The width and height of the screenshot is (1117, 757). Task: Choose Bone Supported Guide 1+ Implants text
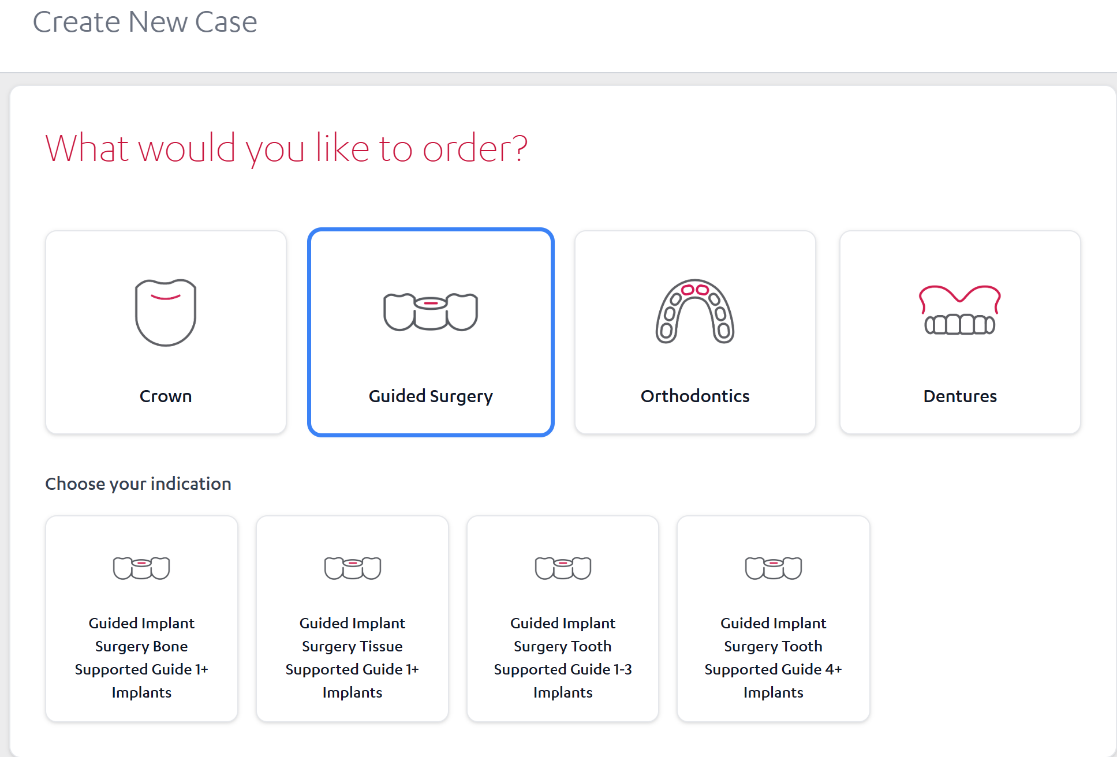click(141, 658)
